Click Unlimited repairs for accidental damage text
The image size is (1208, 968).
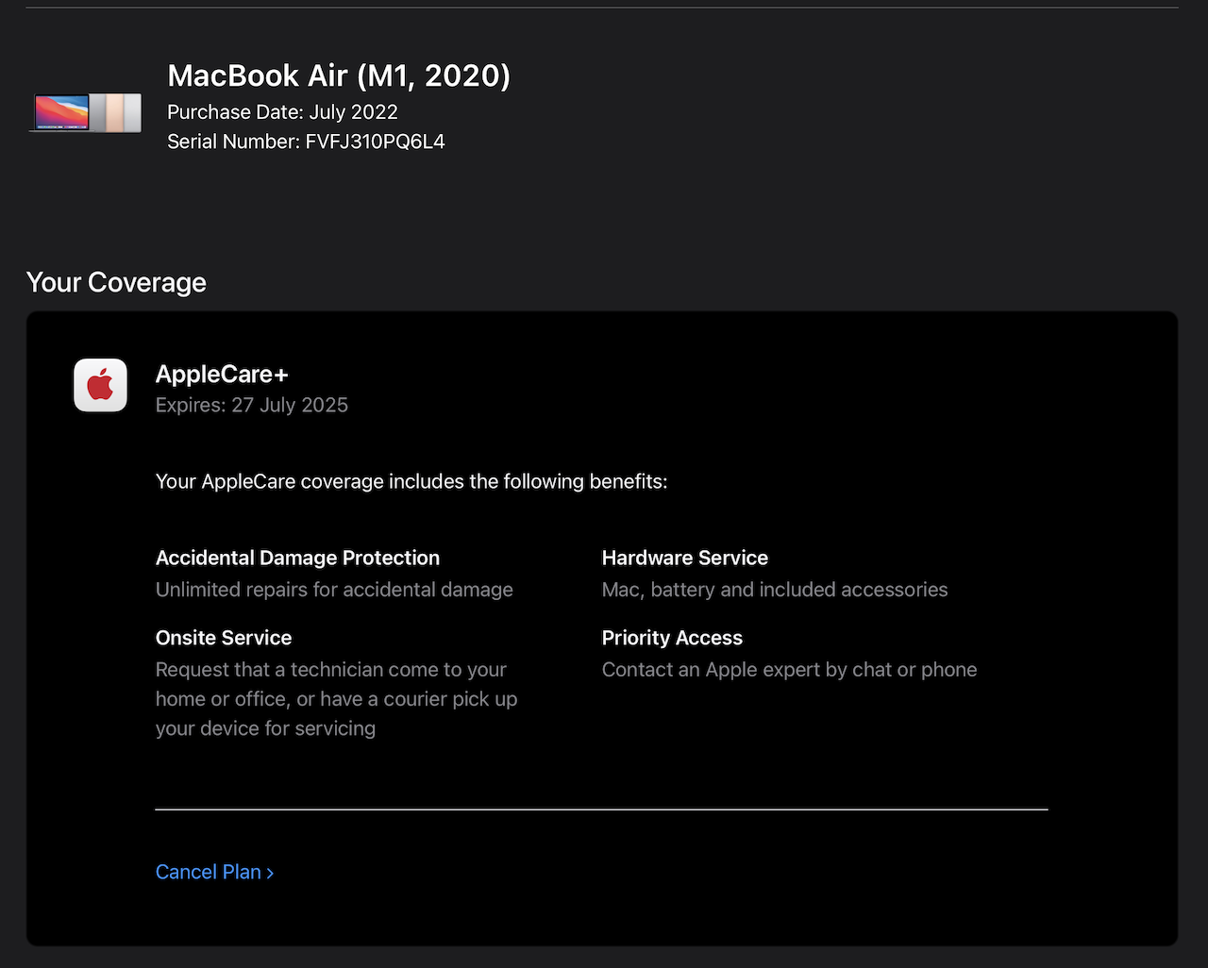point(334,590)
